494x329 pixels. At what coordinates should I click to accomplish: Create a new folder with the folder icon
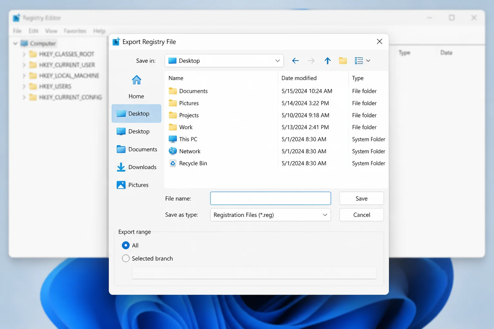point(343,61)
